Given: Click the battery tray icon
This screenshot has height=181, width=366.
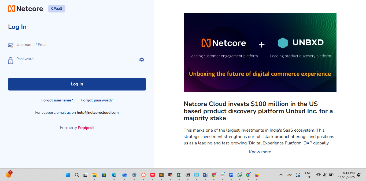Looking at the screenshot, I should tap(331, 175).
